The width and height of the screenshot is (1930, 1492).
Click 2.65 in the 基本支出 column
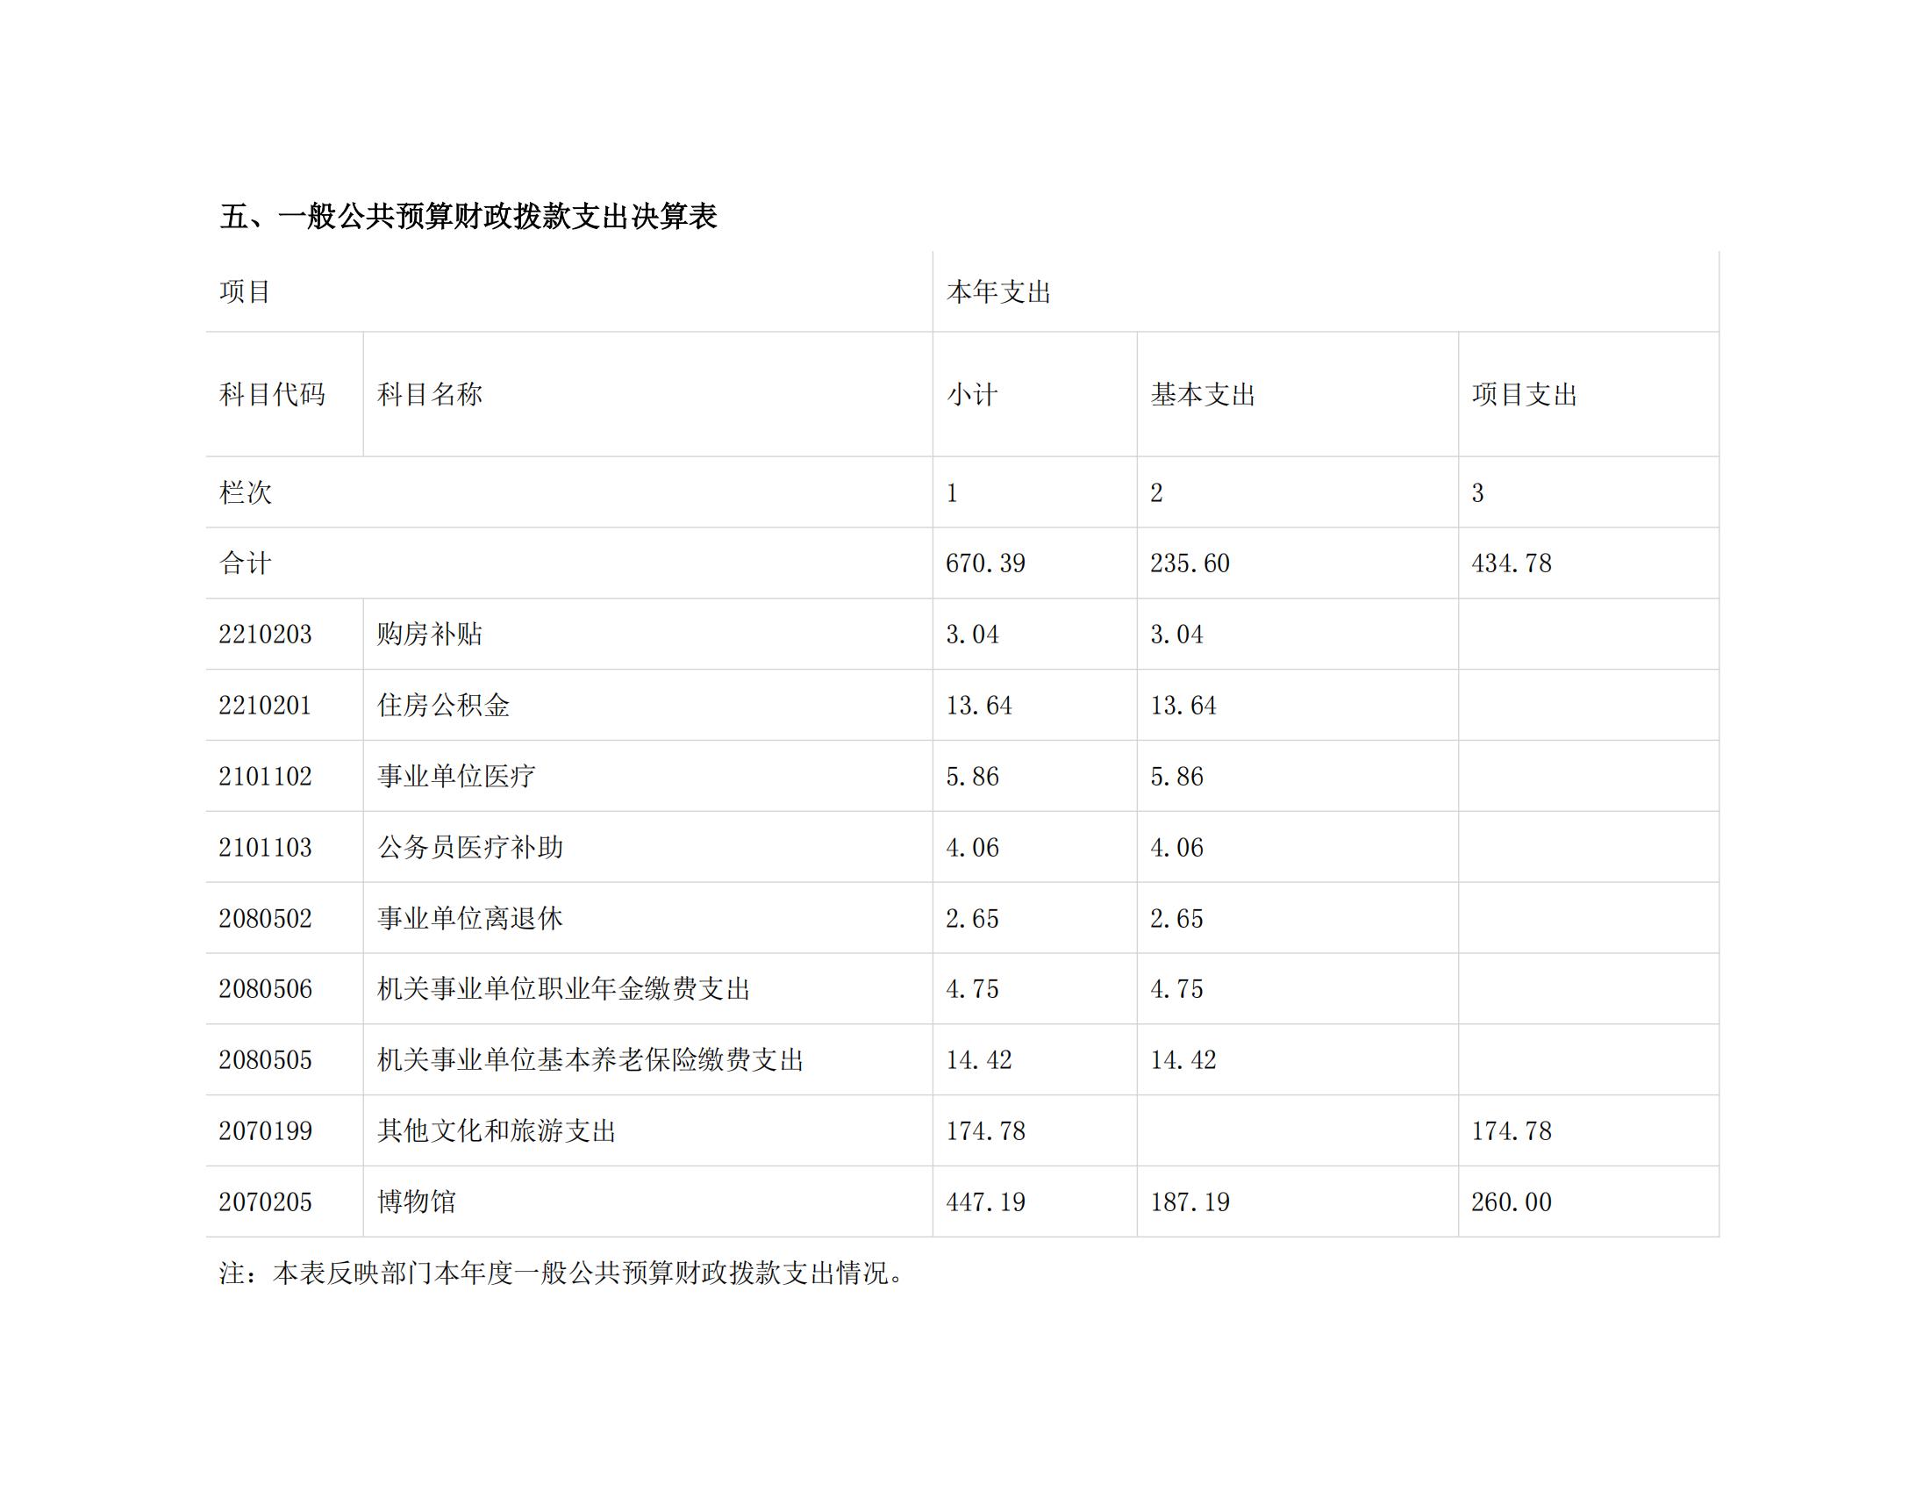[x=1176, y=917]
